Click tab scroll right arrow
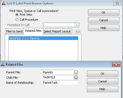This screenshot has width=123, height=98. [x=80, y=32]
